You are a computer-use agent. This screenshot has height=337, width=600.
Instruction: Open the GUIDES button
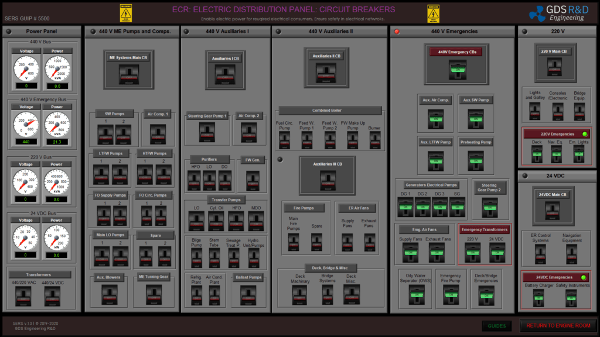(x=496, y=326)
